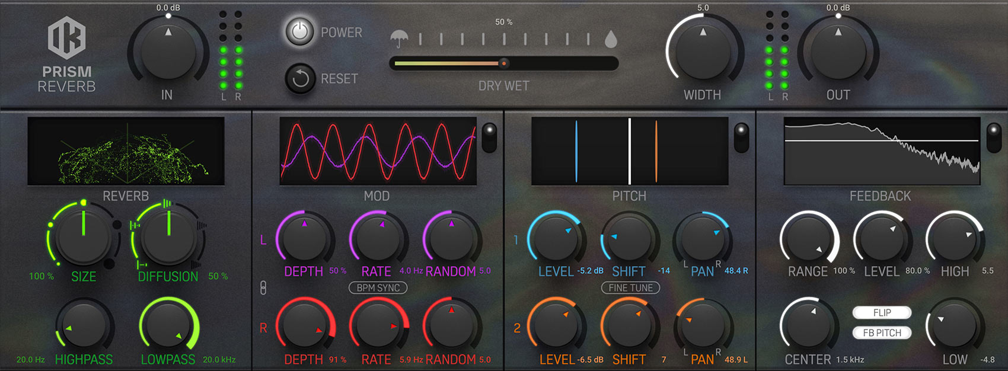The height and width of the screenshot is (371, 1008).
Task: Toggle the PITCH section on/off switch
Action: click(x=741, y=137)
